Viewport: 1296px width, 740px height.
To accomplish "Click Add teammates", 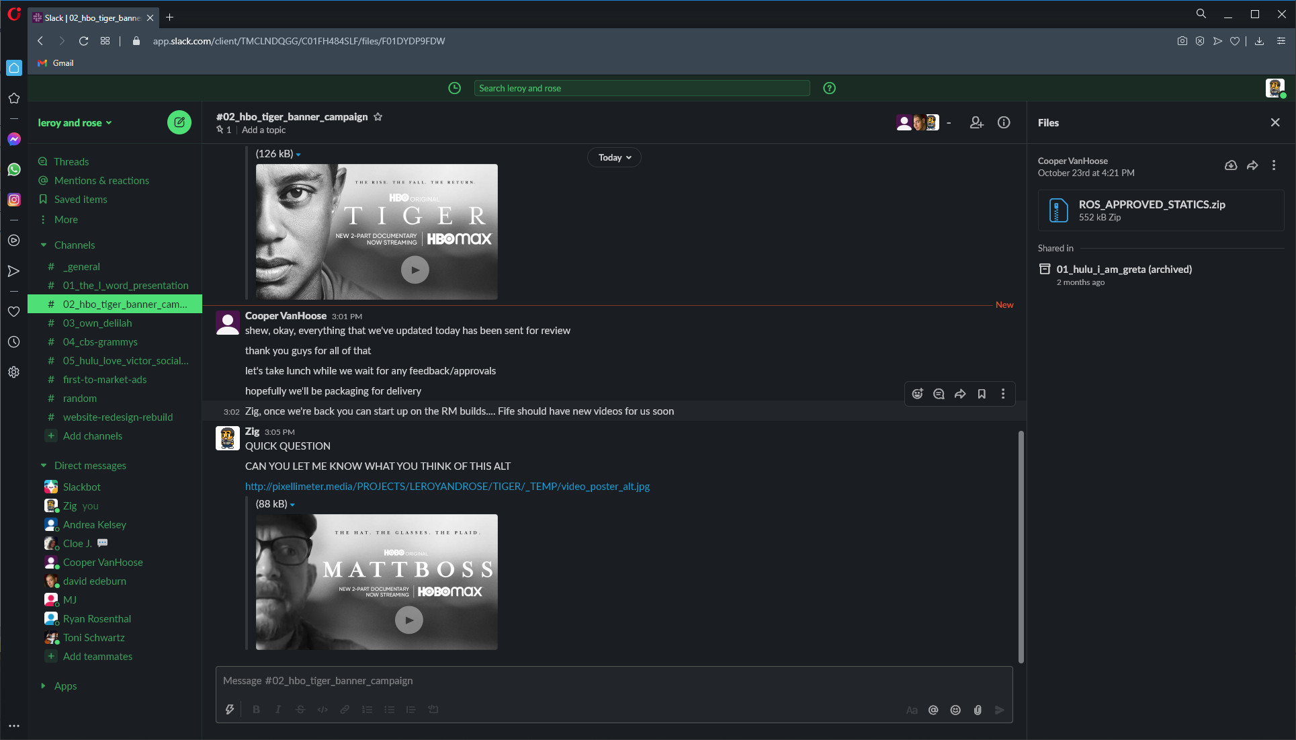I will (97, 657).
